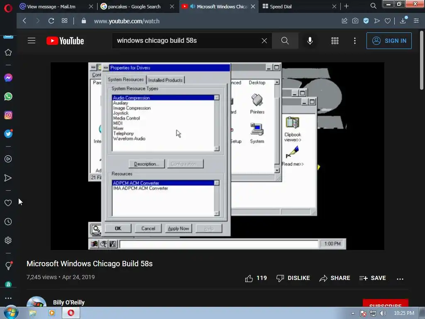425x319 pixels.
Task: Search open tabs with the magnifier
Action: point(373,6)
